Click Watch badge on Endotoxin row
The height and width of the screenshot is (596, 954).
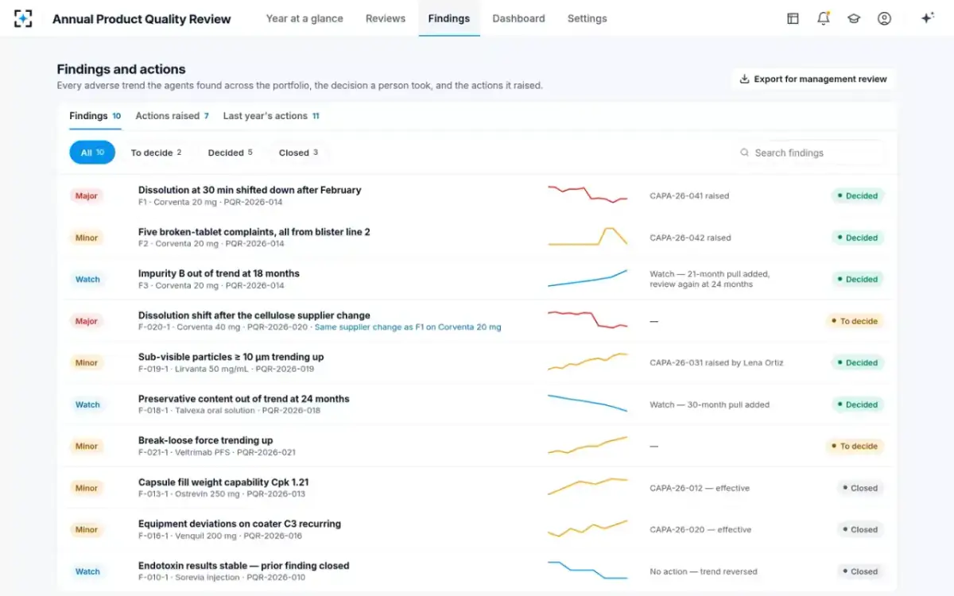click(87, 571)
